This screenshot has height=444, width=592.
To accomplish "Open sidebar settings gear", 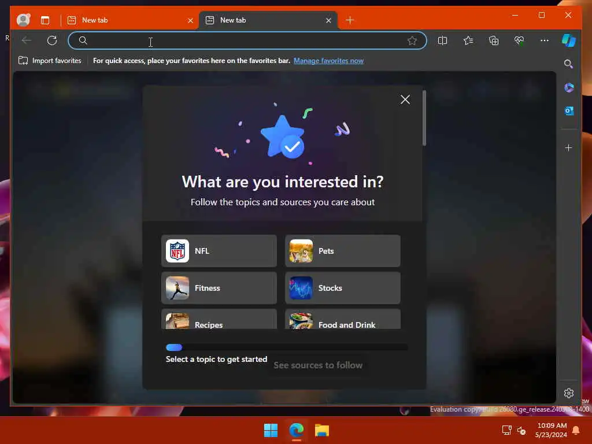I will click(569, 393).
